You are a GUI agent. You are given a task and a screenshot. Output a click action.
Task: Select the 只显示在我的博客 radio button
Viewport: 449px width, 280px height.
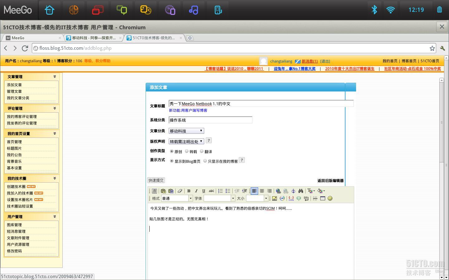coord(205,161)
